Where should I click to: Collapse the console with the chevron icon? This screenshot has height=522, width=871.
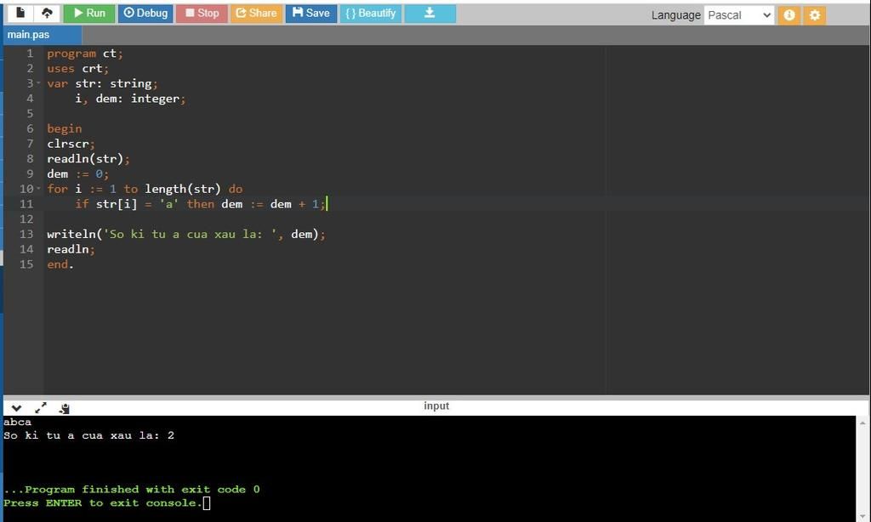16,409
